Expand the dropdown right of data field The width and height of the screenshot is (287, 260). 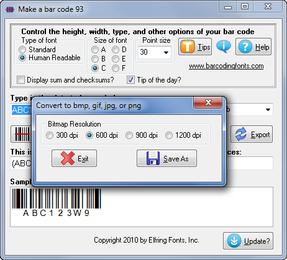[268, 110]
